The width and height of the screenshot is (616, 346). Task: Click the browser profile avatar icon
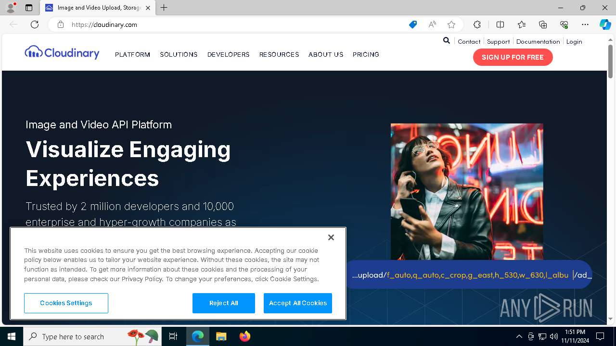(10, 8)
